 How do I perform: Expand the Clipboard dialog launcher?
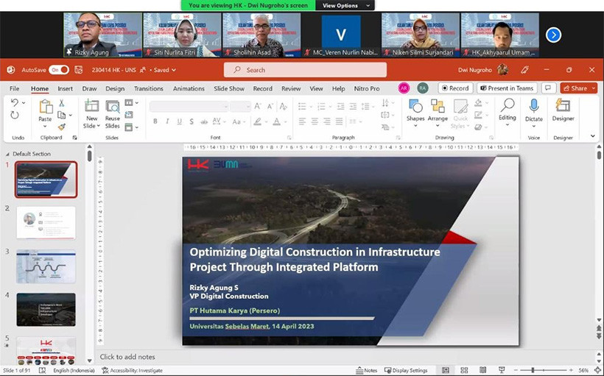[74, 138]
